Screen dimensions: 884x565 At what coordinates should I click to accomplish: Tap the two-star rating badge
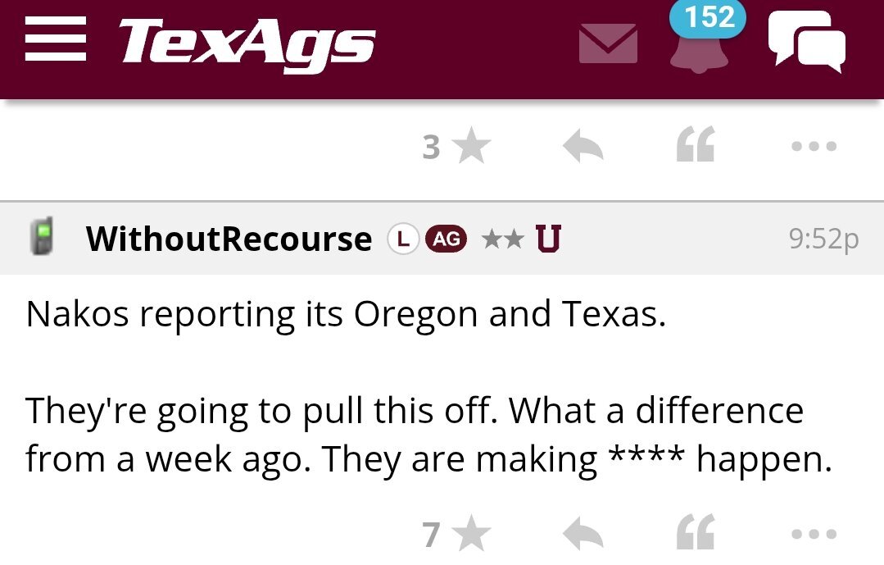(502, 239)
